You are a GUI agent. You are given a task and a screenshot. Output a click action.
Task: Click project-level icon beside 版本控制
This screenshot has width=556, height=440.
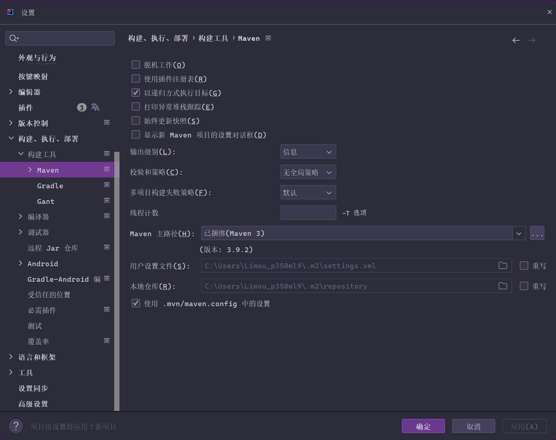107,123
